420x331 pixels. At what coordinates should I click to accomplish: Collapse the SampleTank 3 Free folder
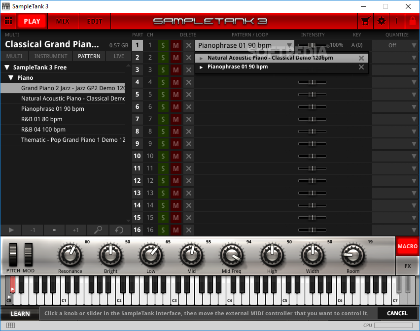coord(7,67)
